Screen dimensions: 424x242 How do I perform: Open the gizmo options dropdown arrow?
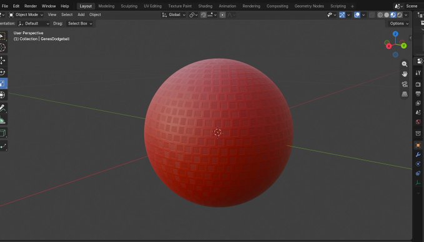tap(348, 15)
